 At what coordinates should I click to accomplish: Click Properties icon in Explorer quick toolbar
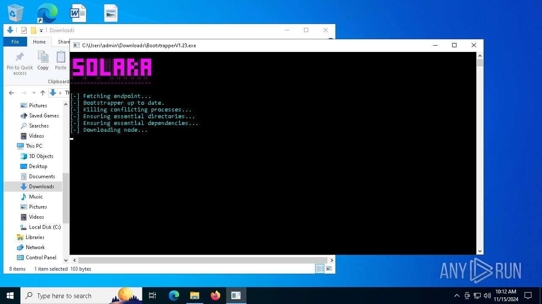coord(24,30)
